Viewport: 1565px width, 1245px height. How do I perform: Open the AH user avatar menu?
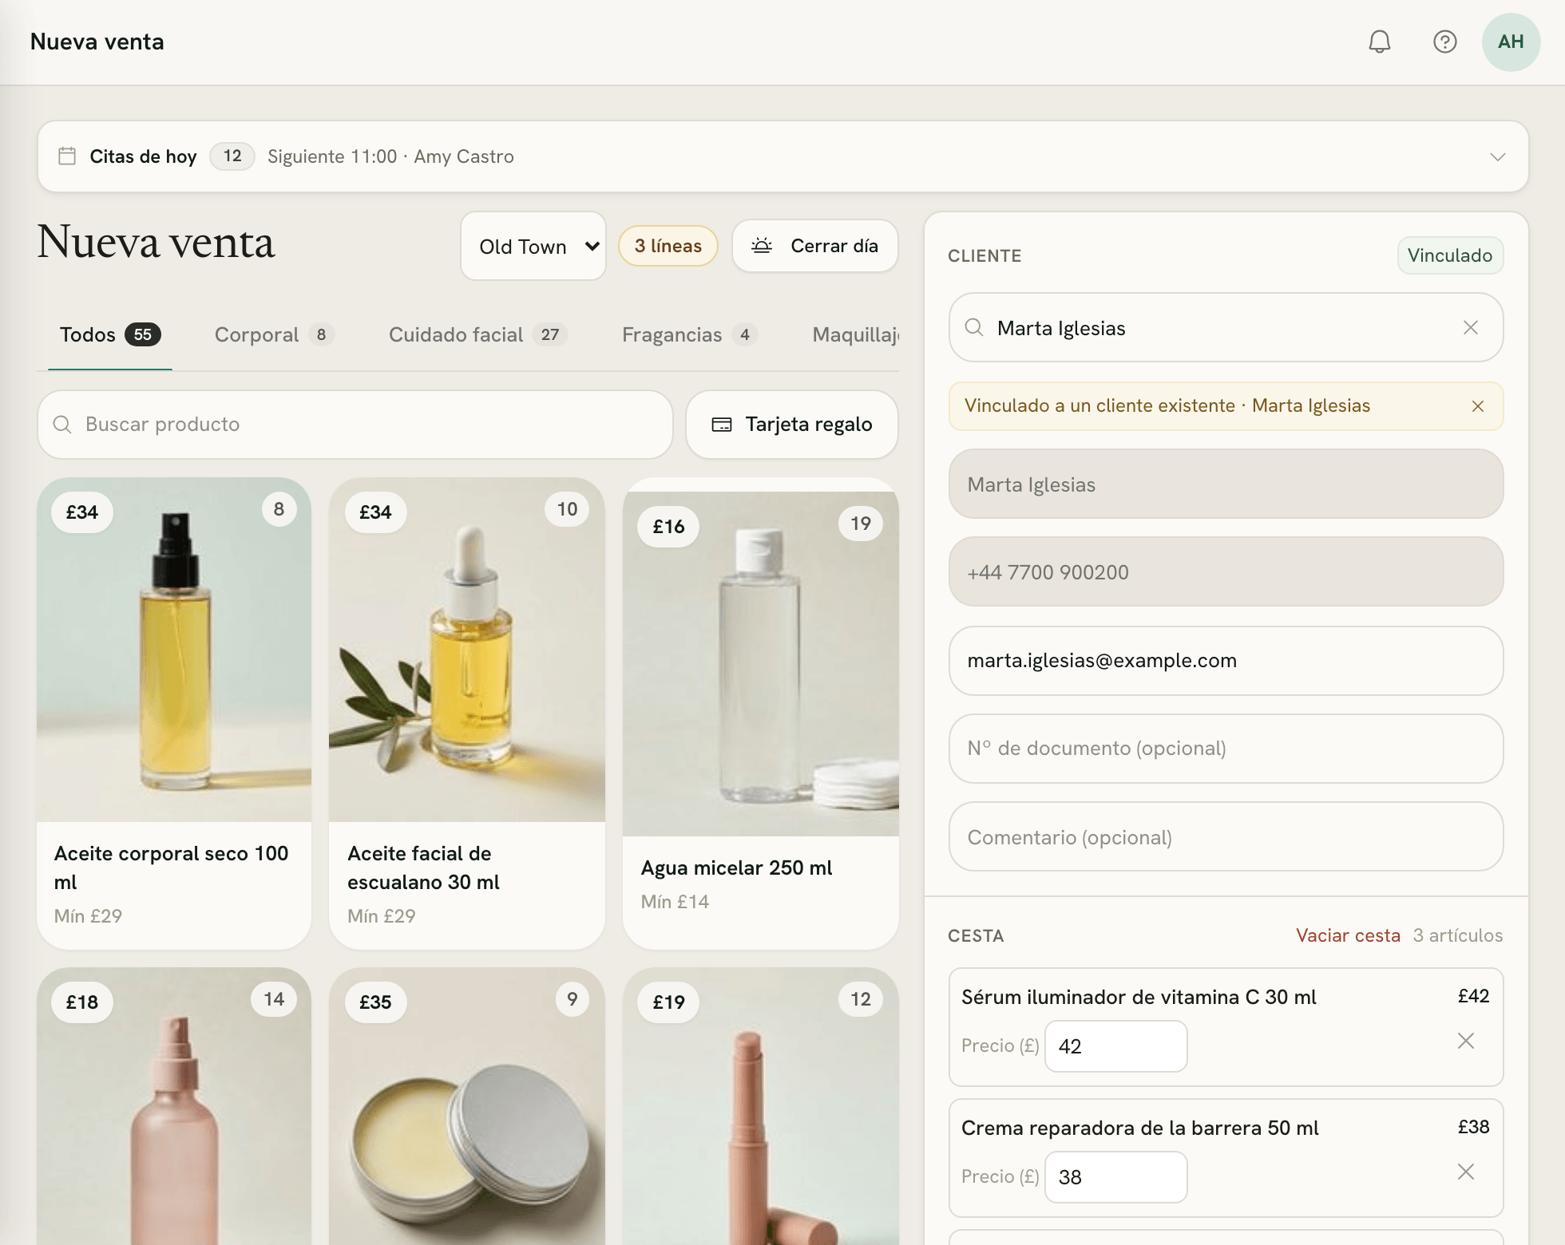[x=1511, y=41]
